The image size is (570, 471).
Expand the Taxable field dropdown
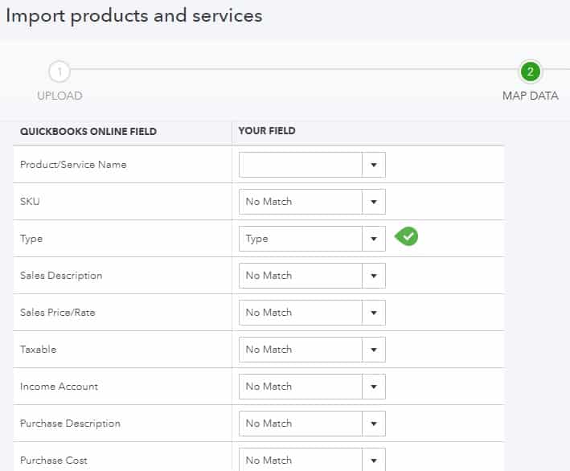(374, 350)
